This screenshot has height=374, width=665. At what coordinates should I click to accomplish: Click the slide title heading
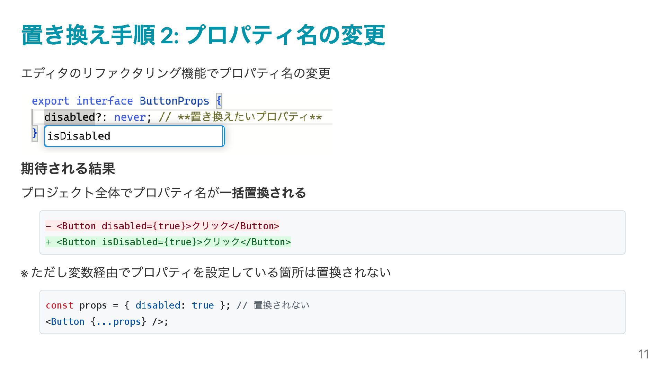point(203,35)
